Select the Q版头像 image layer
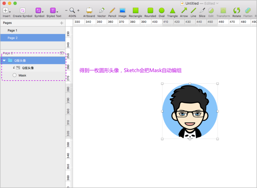The width and height of the screenshot is (257, 188). 33,68
